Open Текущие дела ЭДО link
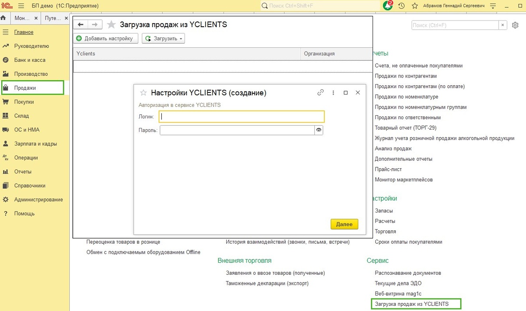526x311 pixels. pos(398,283)
